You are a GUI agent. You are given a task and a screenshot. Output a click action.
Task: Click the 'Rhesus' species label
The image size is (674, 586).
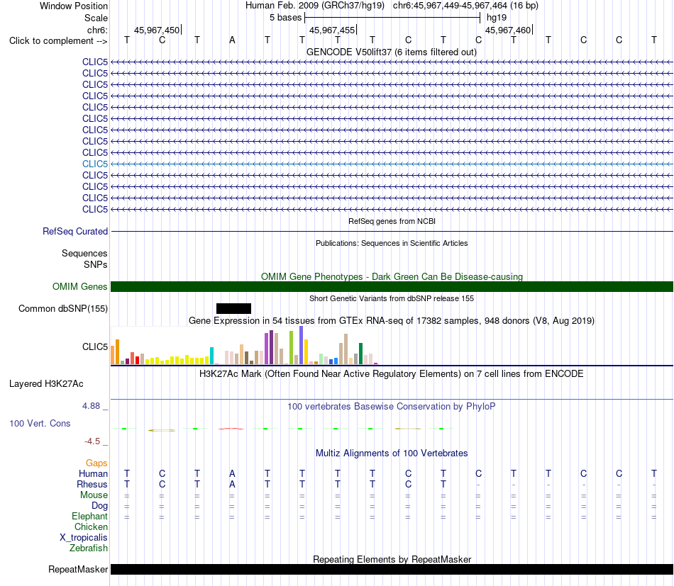coord(92,484)
